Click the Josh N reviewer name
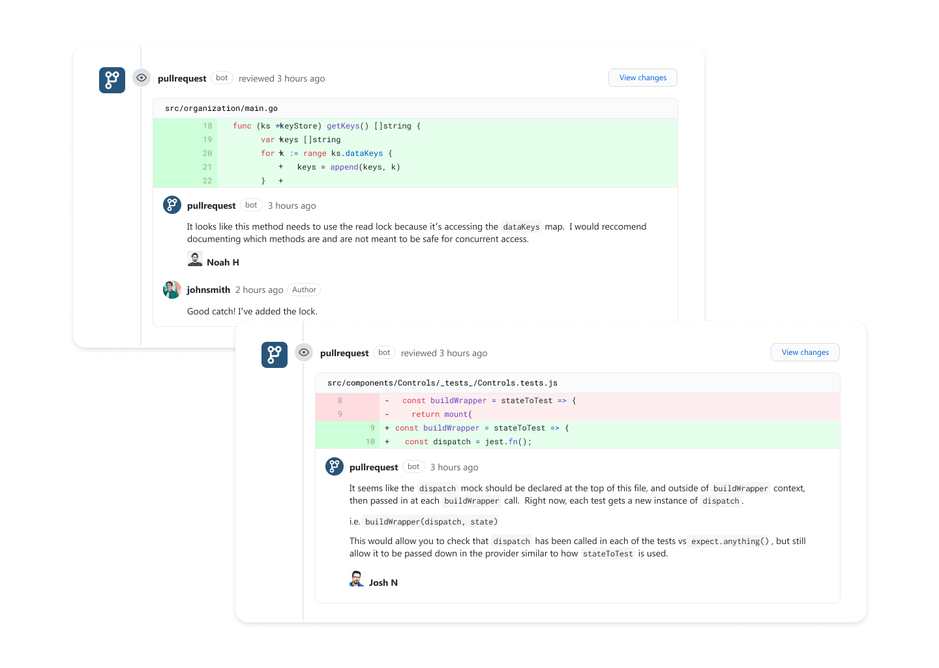 [x=383, y=583]
